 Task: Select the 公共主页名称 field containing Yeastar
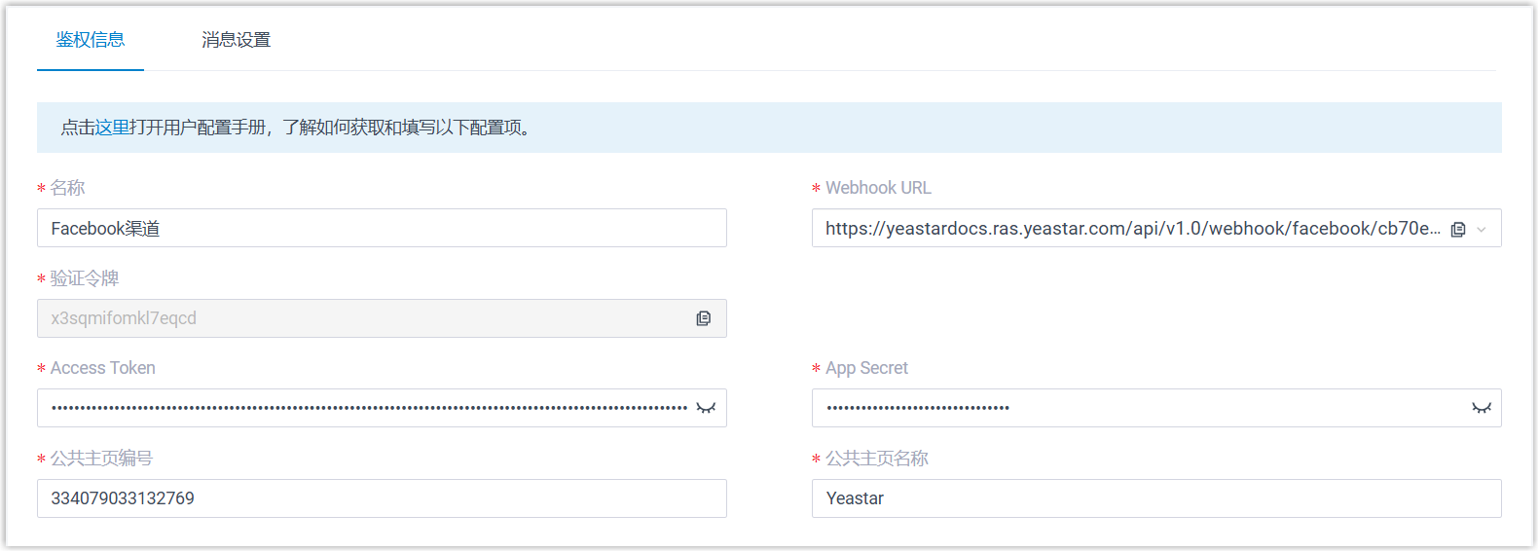[x=1156, y=498]
